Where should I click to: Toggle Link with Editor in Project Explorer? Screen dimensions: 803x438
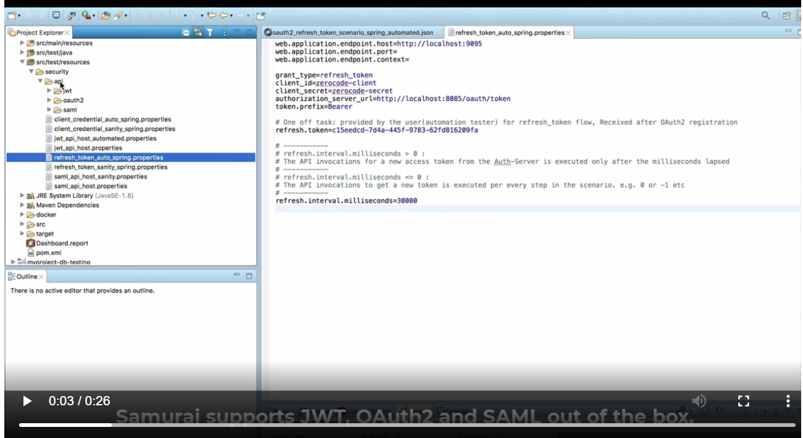pos(198,32)
